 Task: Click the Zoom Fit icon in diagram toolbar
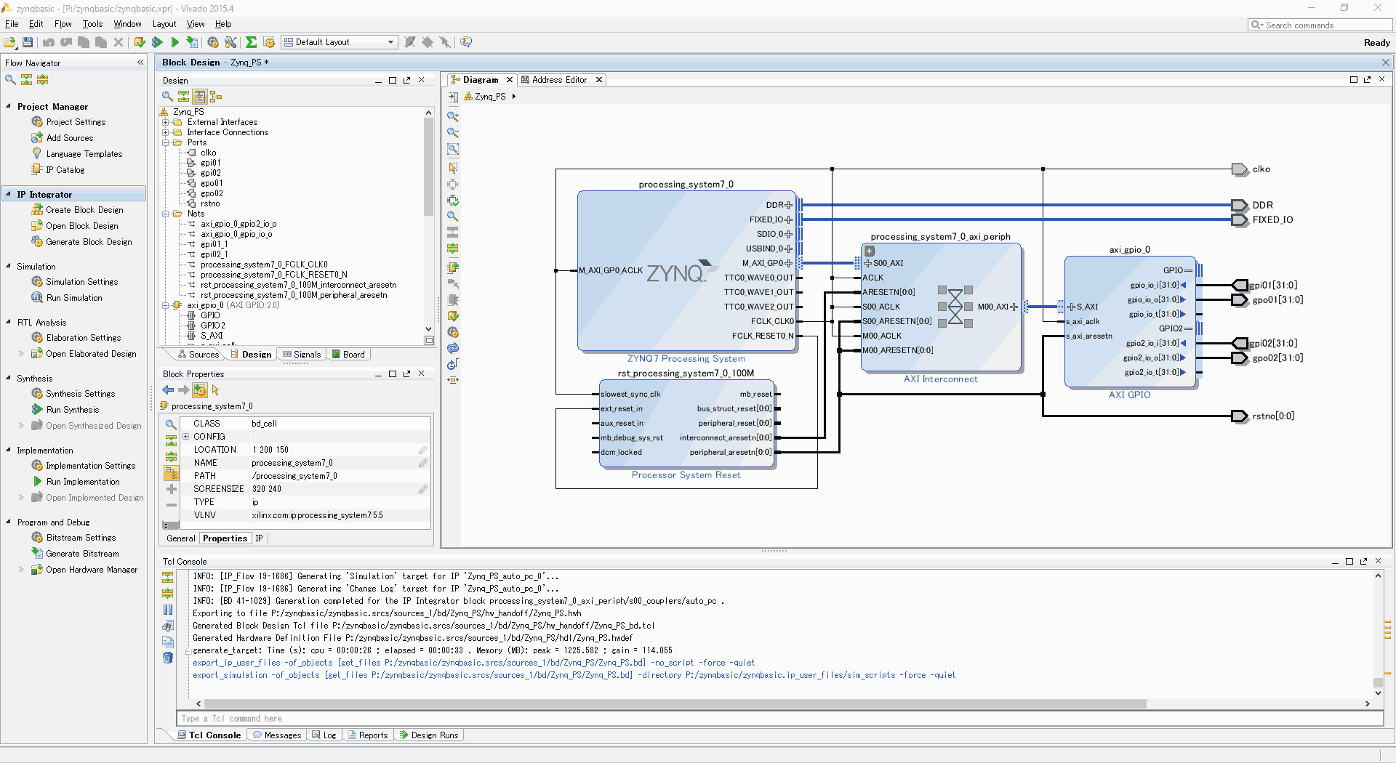pyautogui.click(x=452, y=149)
